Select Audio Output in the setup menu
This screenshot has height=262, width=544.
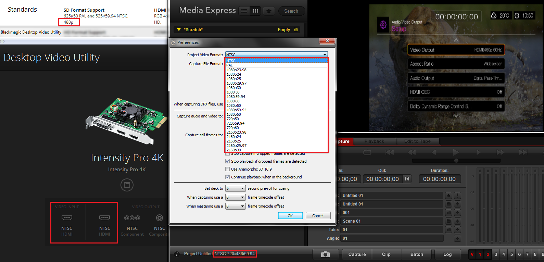pos(456,78)
